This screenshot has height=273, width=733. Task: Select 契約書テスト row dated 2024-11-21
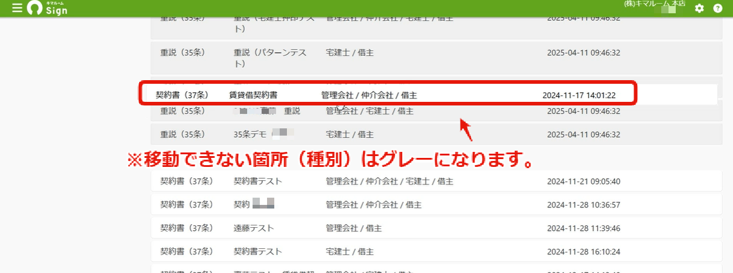click(436, 181)
